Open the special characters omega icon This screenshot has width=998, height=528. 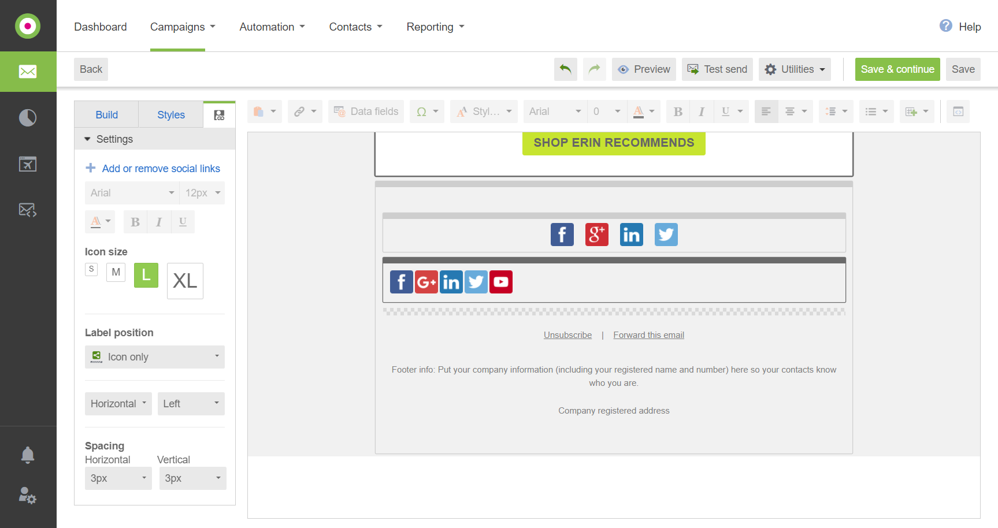point(422,111)
